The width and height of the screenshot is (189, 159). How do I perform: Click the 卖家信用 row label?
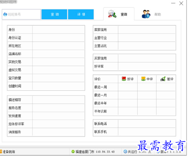100,30
